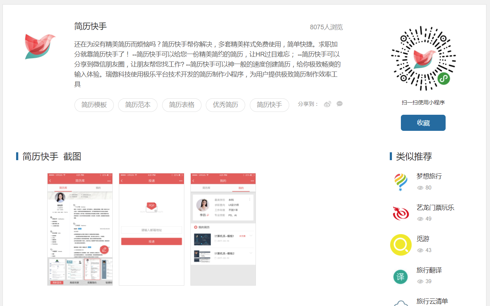Select the 简历表格 tag
This screenshot has height=306, width=490.
[182, 105]
